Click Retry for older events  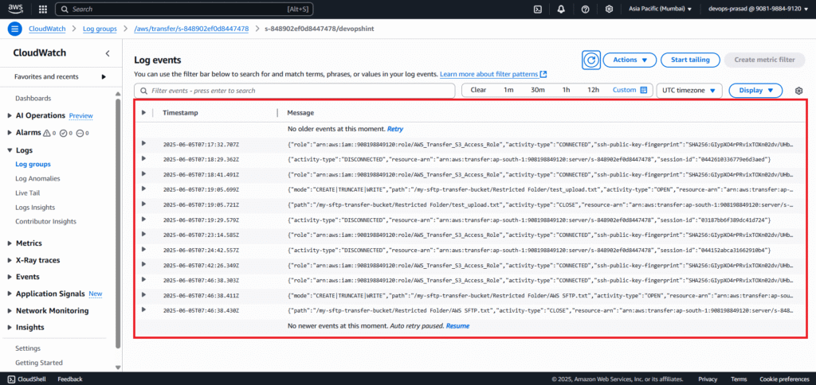pos(395,128)
